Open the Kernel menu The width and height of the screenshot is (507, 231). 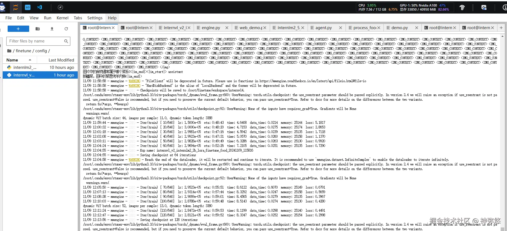[62, 18]
